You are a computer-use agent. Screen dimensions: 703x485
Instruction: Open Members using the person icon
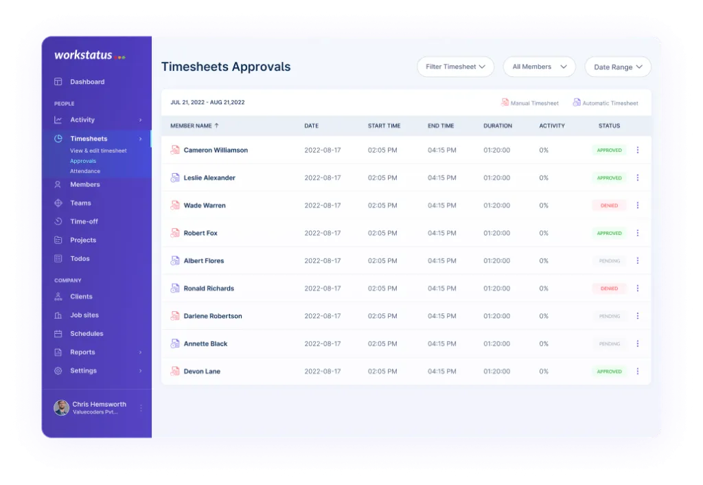[x=58, y=184]
